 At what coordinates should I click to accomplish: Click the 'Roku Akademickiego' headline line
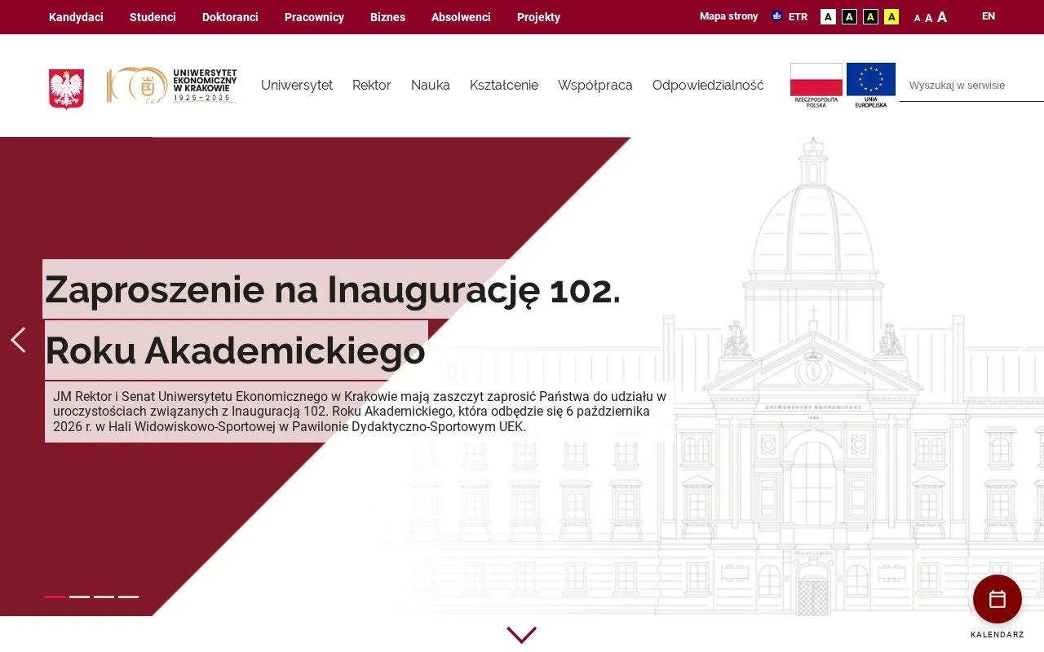tap(235, 350)
